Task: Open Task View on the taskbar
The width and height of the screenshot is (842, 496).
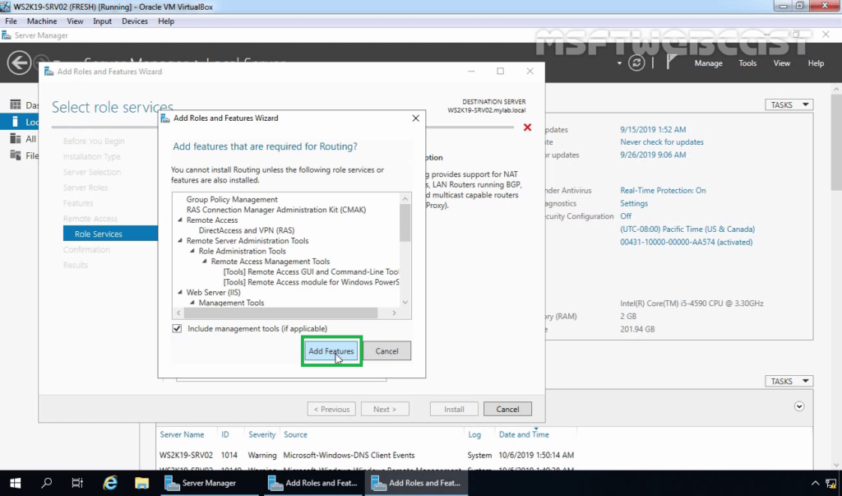Action: (77, 483)
